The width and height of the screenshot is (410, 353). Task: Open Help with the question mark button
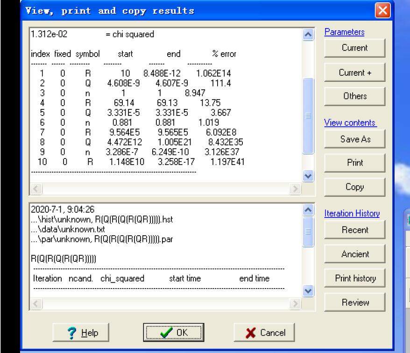point(82,332)
